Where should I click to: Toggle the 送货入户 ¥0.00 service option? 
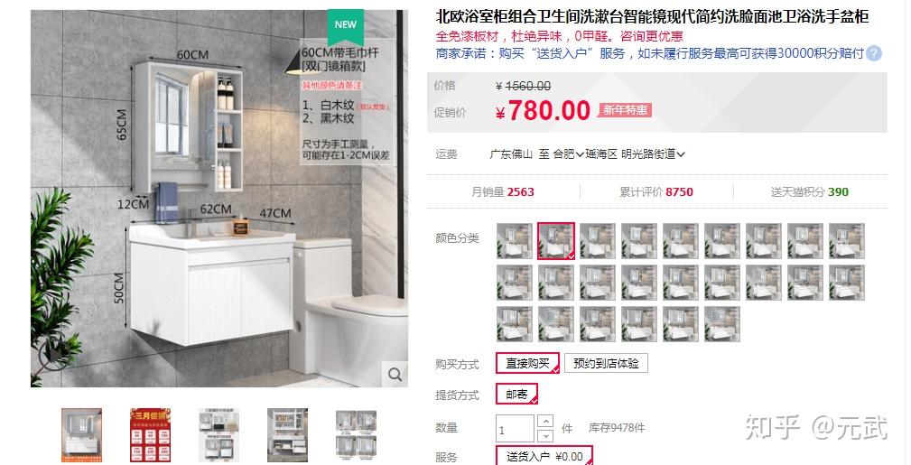tap(544, 456)
